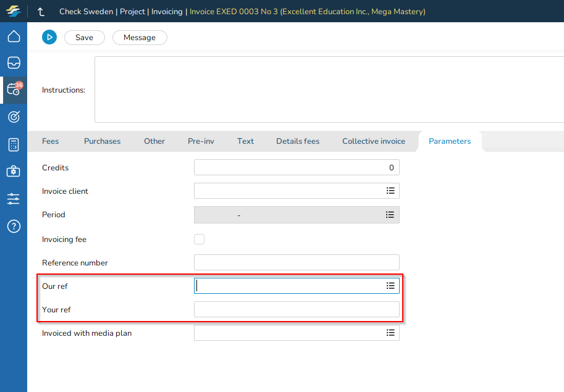Open the time icon with 36 badge
The image size is (564, 392).
(x=14, y=90)
